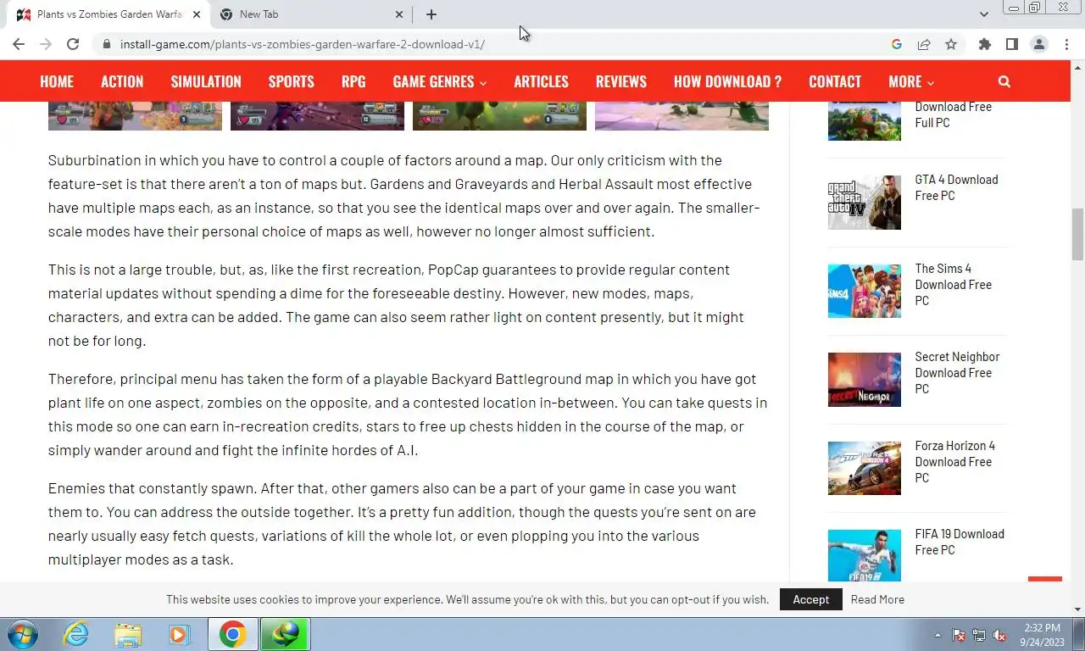This screenshot has height=651, width=1085.
Task: Click the network tray icon
Action: pos(979,635)
